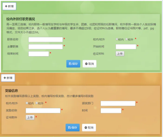This screenshot has width=163, height=137.
Task: Focus the 主要职责 input field
Action: [x=45, y=47]
